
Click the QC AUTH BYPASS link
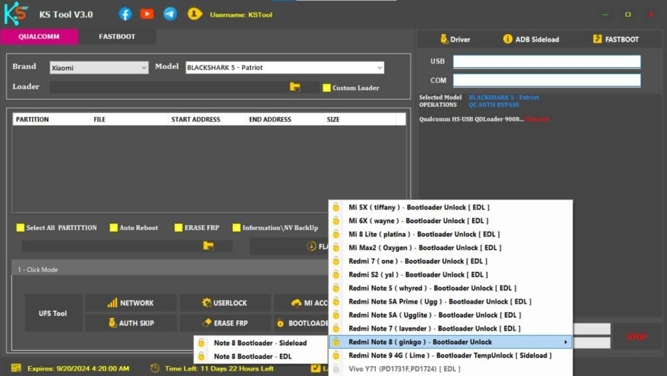click(x=493, y=104)
